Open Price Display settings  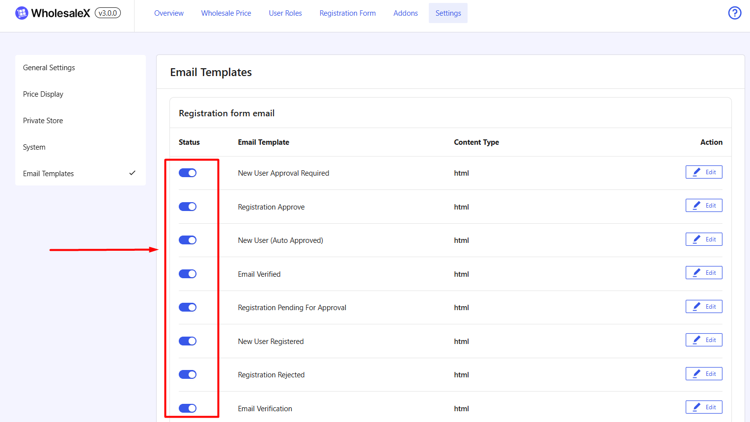pyautogui.click(x=81, y=94)
